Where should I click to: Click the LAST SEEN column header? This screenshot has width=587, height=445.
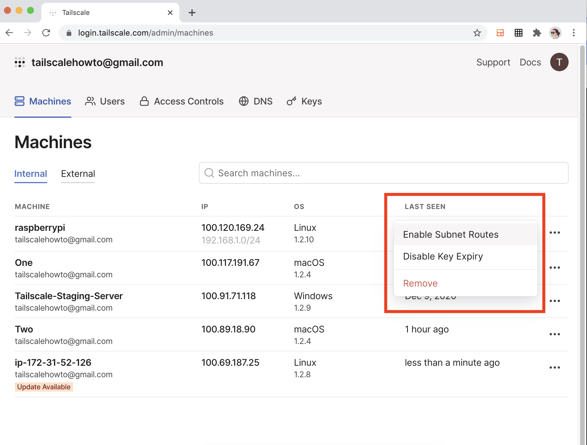[x=425, y=206]
